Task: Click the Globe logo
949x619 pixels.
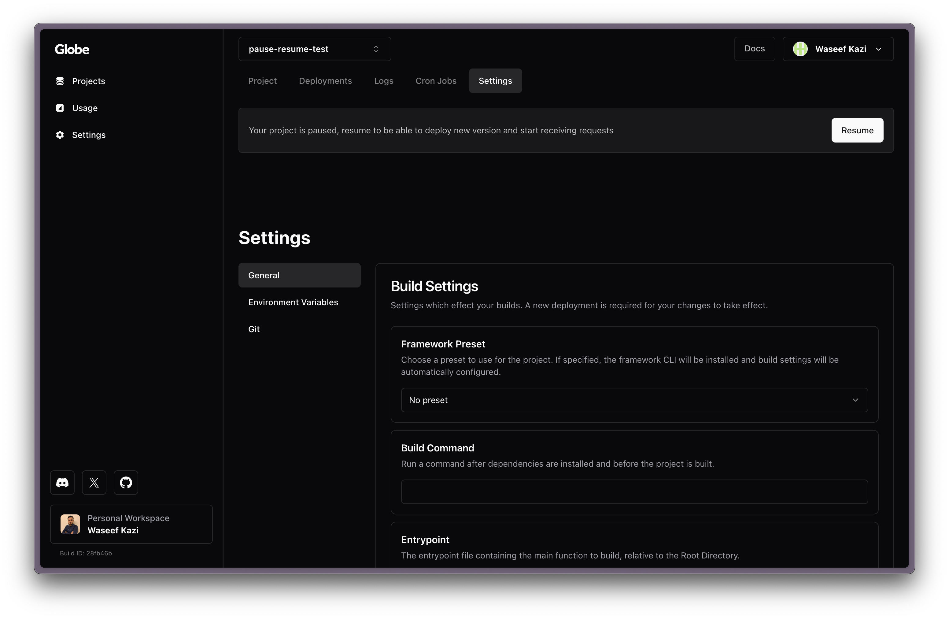Action: (x=72, y=49)
